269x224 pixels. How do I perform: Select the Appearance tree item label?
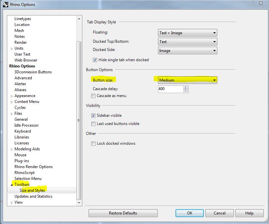tap(25, 96)
